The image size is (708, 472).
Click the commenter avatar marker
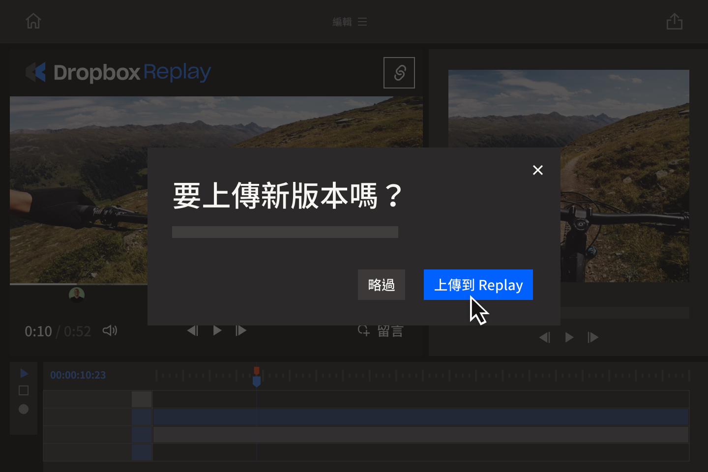[77, 295]
